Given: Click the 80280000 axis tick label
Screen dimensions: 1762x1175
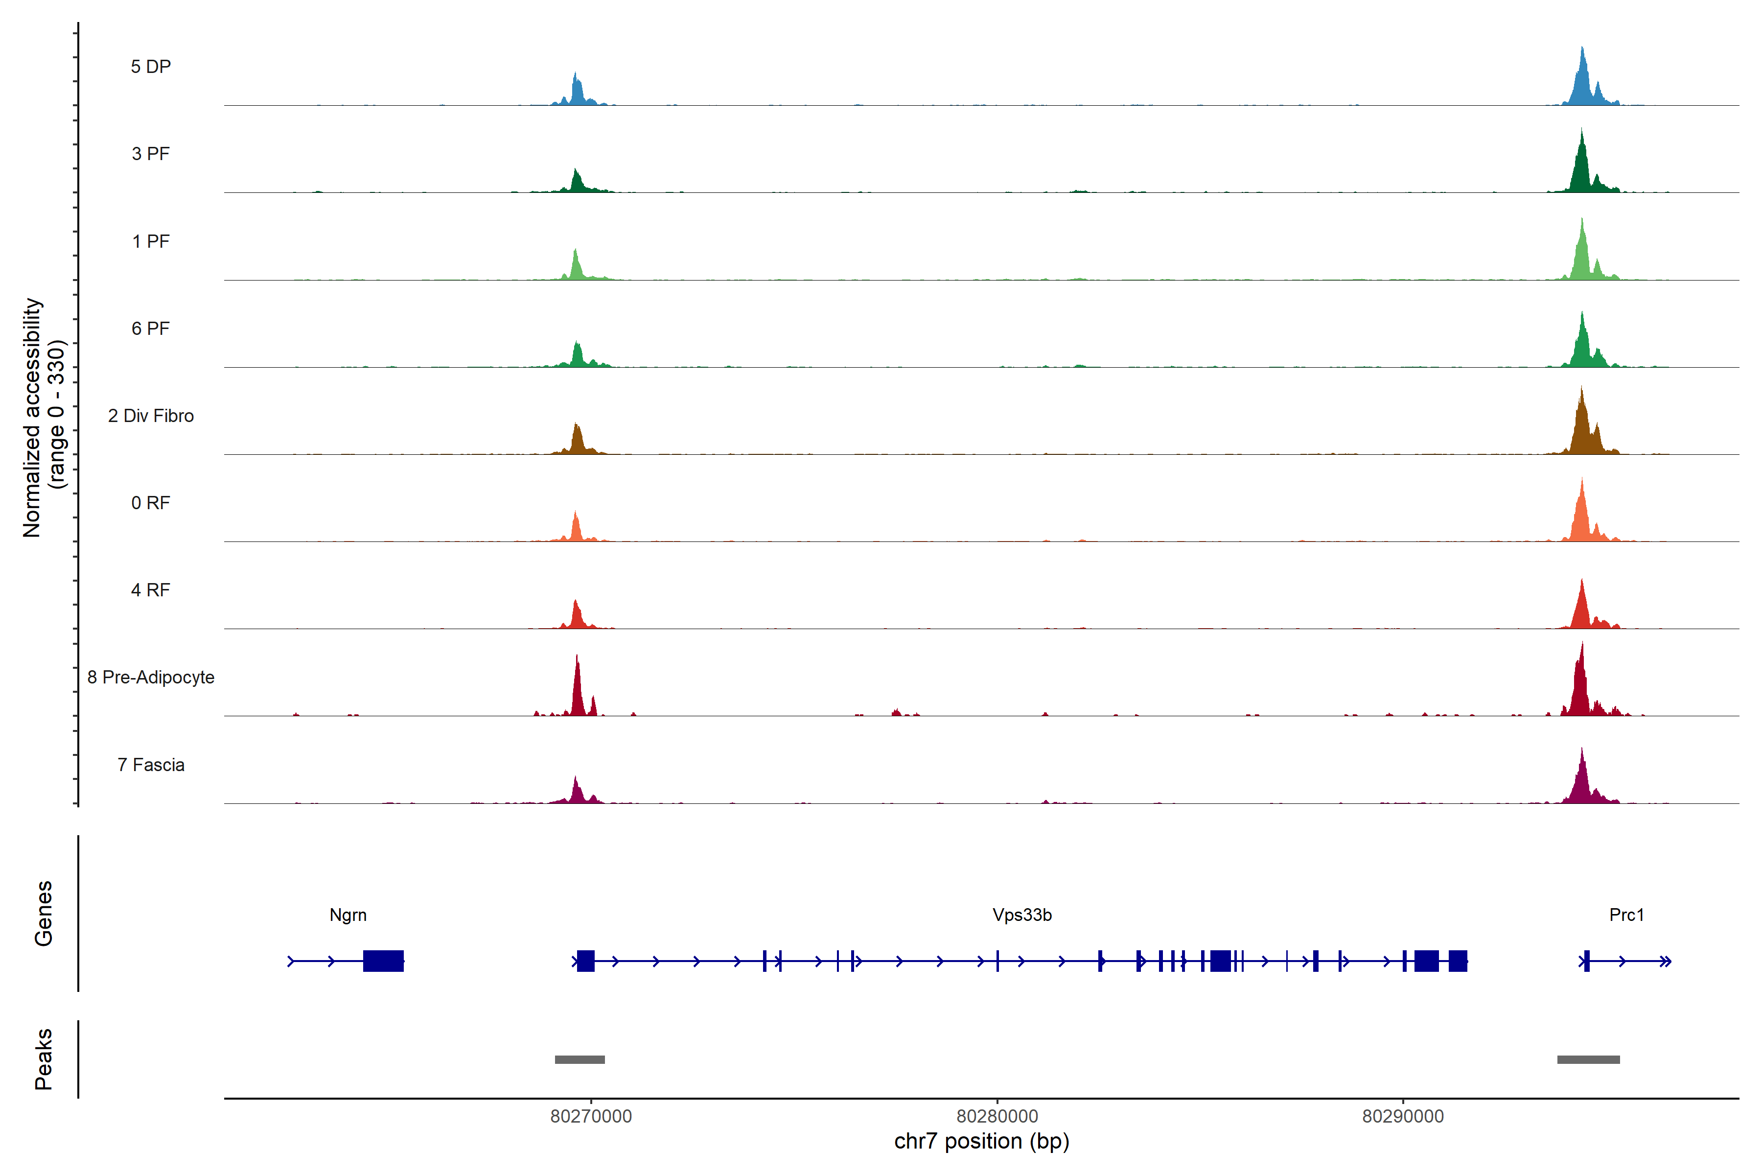Looking at the screenshot, I should (997, 1117).
